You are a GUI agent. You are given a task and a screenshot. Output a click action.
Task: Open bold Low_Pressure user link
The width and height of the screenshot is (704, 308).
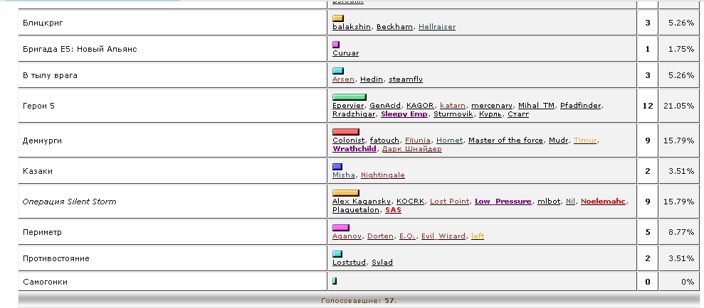tap(503, 202)
